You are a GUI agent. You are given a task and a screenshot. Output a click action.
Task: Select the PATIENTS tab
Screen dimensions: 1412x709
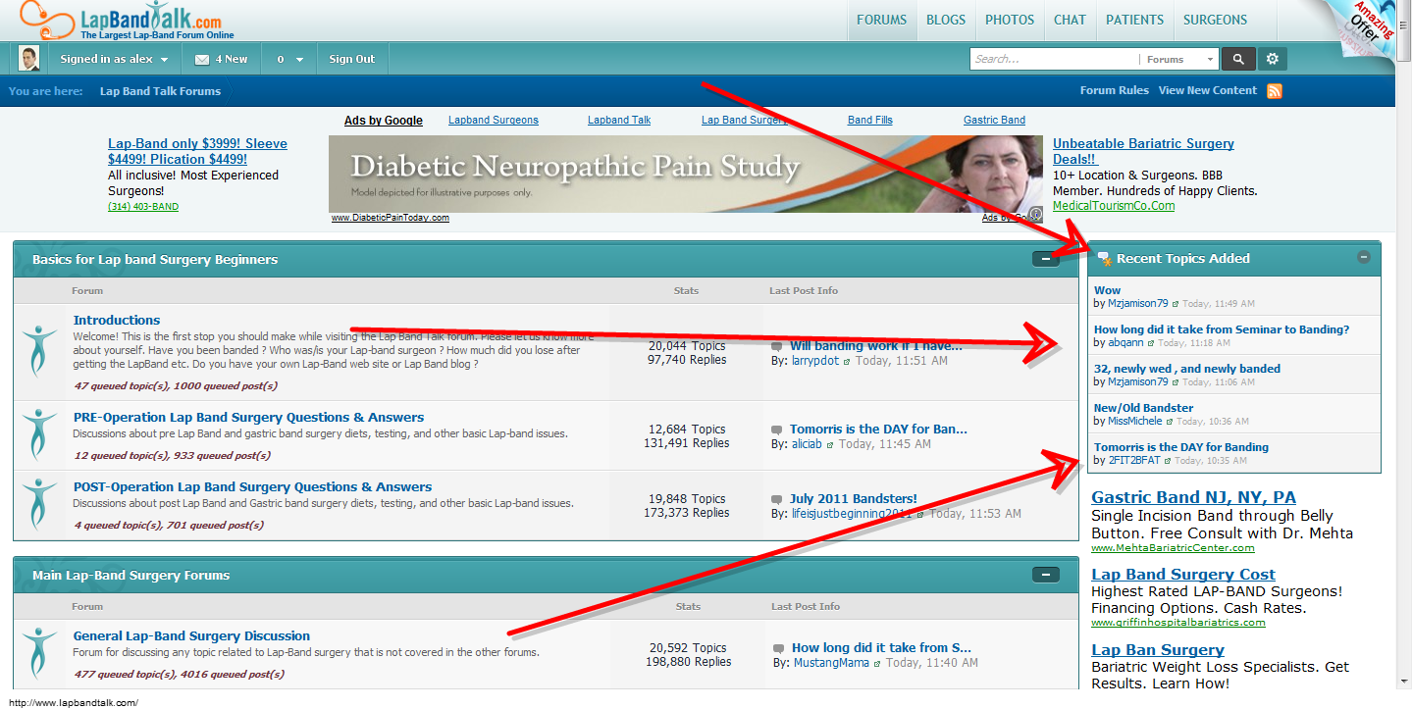pos(1134,20)
